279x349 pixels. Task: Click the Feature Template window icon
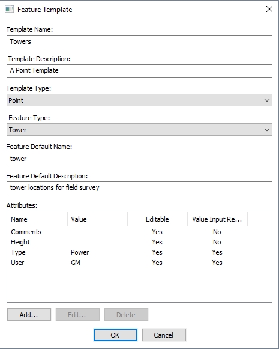point(10,10)
